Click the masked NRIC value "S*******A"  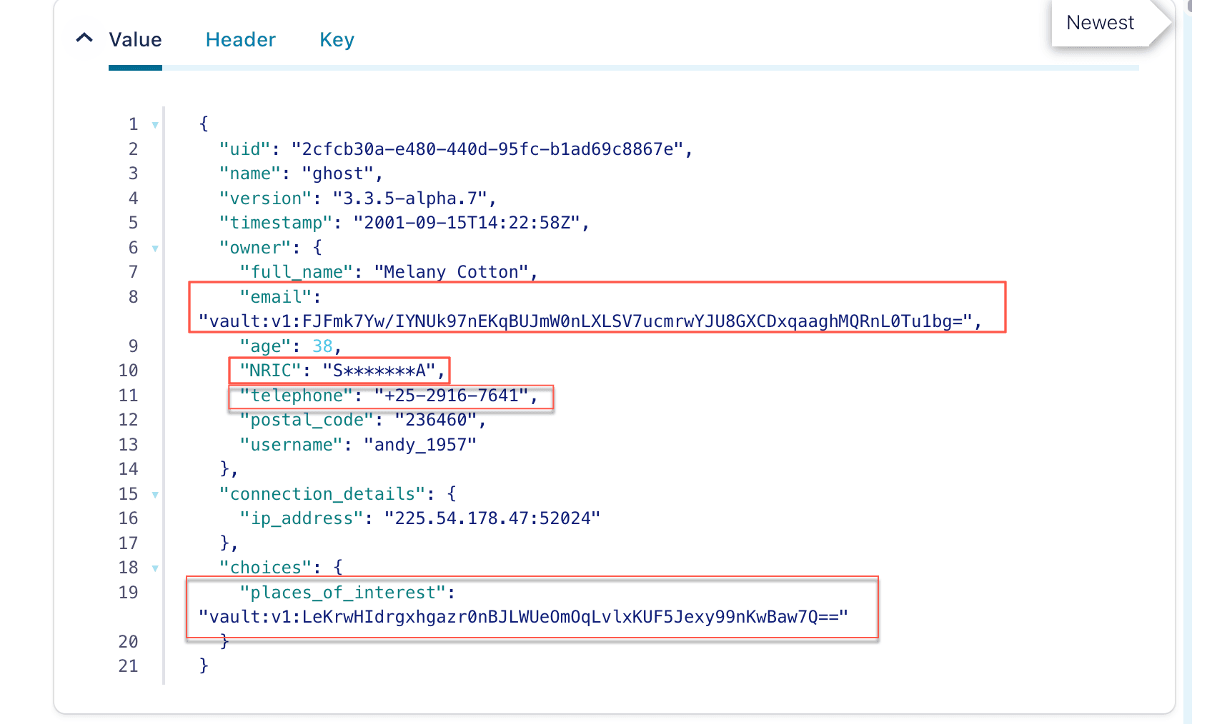379,371
